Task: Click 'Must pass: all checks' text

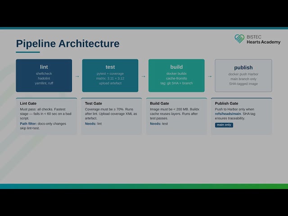Action: (x=36, y=109)
